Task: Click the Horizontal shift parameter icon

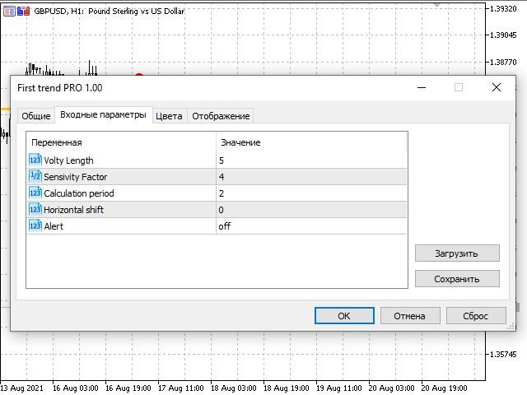Action: pos(35,209)
